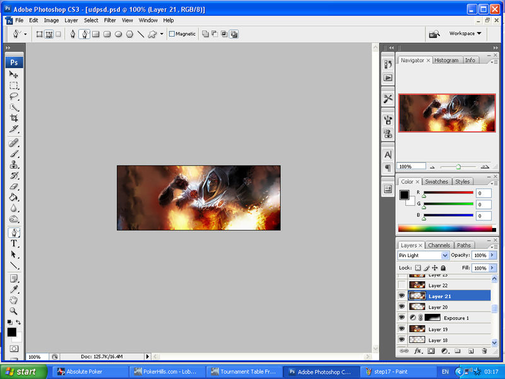Choose the Polygon shape in options bar
505x379 pixels.
tap(129, 34)
